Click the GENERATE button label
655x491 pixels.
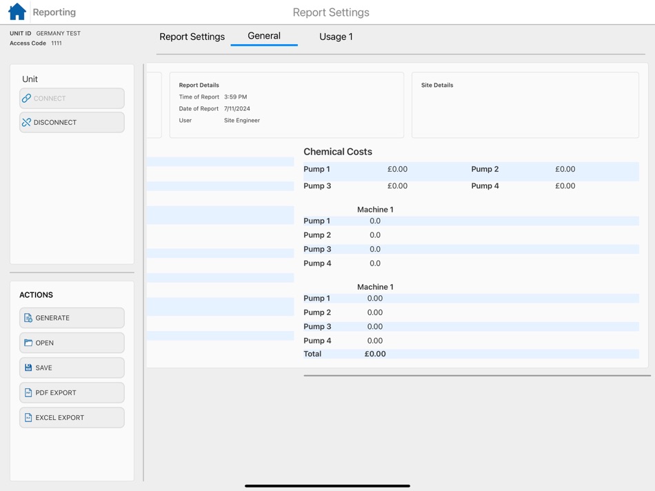52,318
